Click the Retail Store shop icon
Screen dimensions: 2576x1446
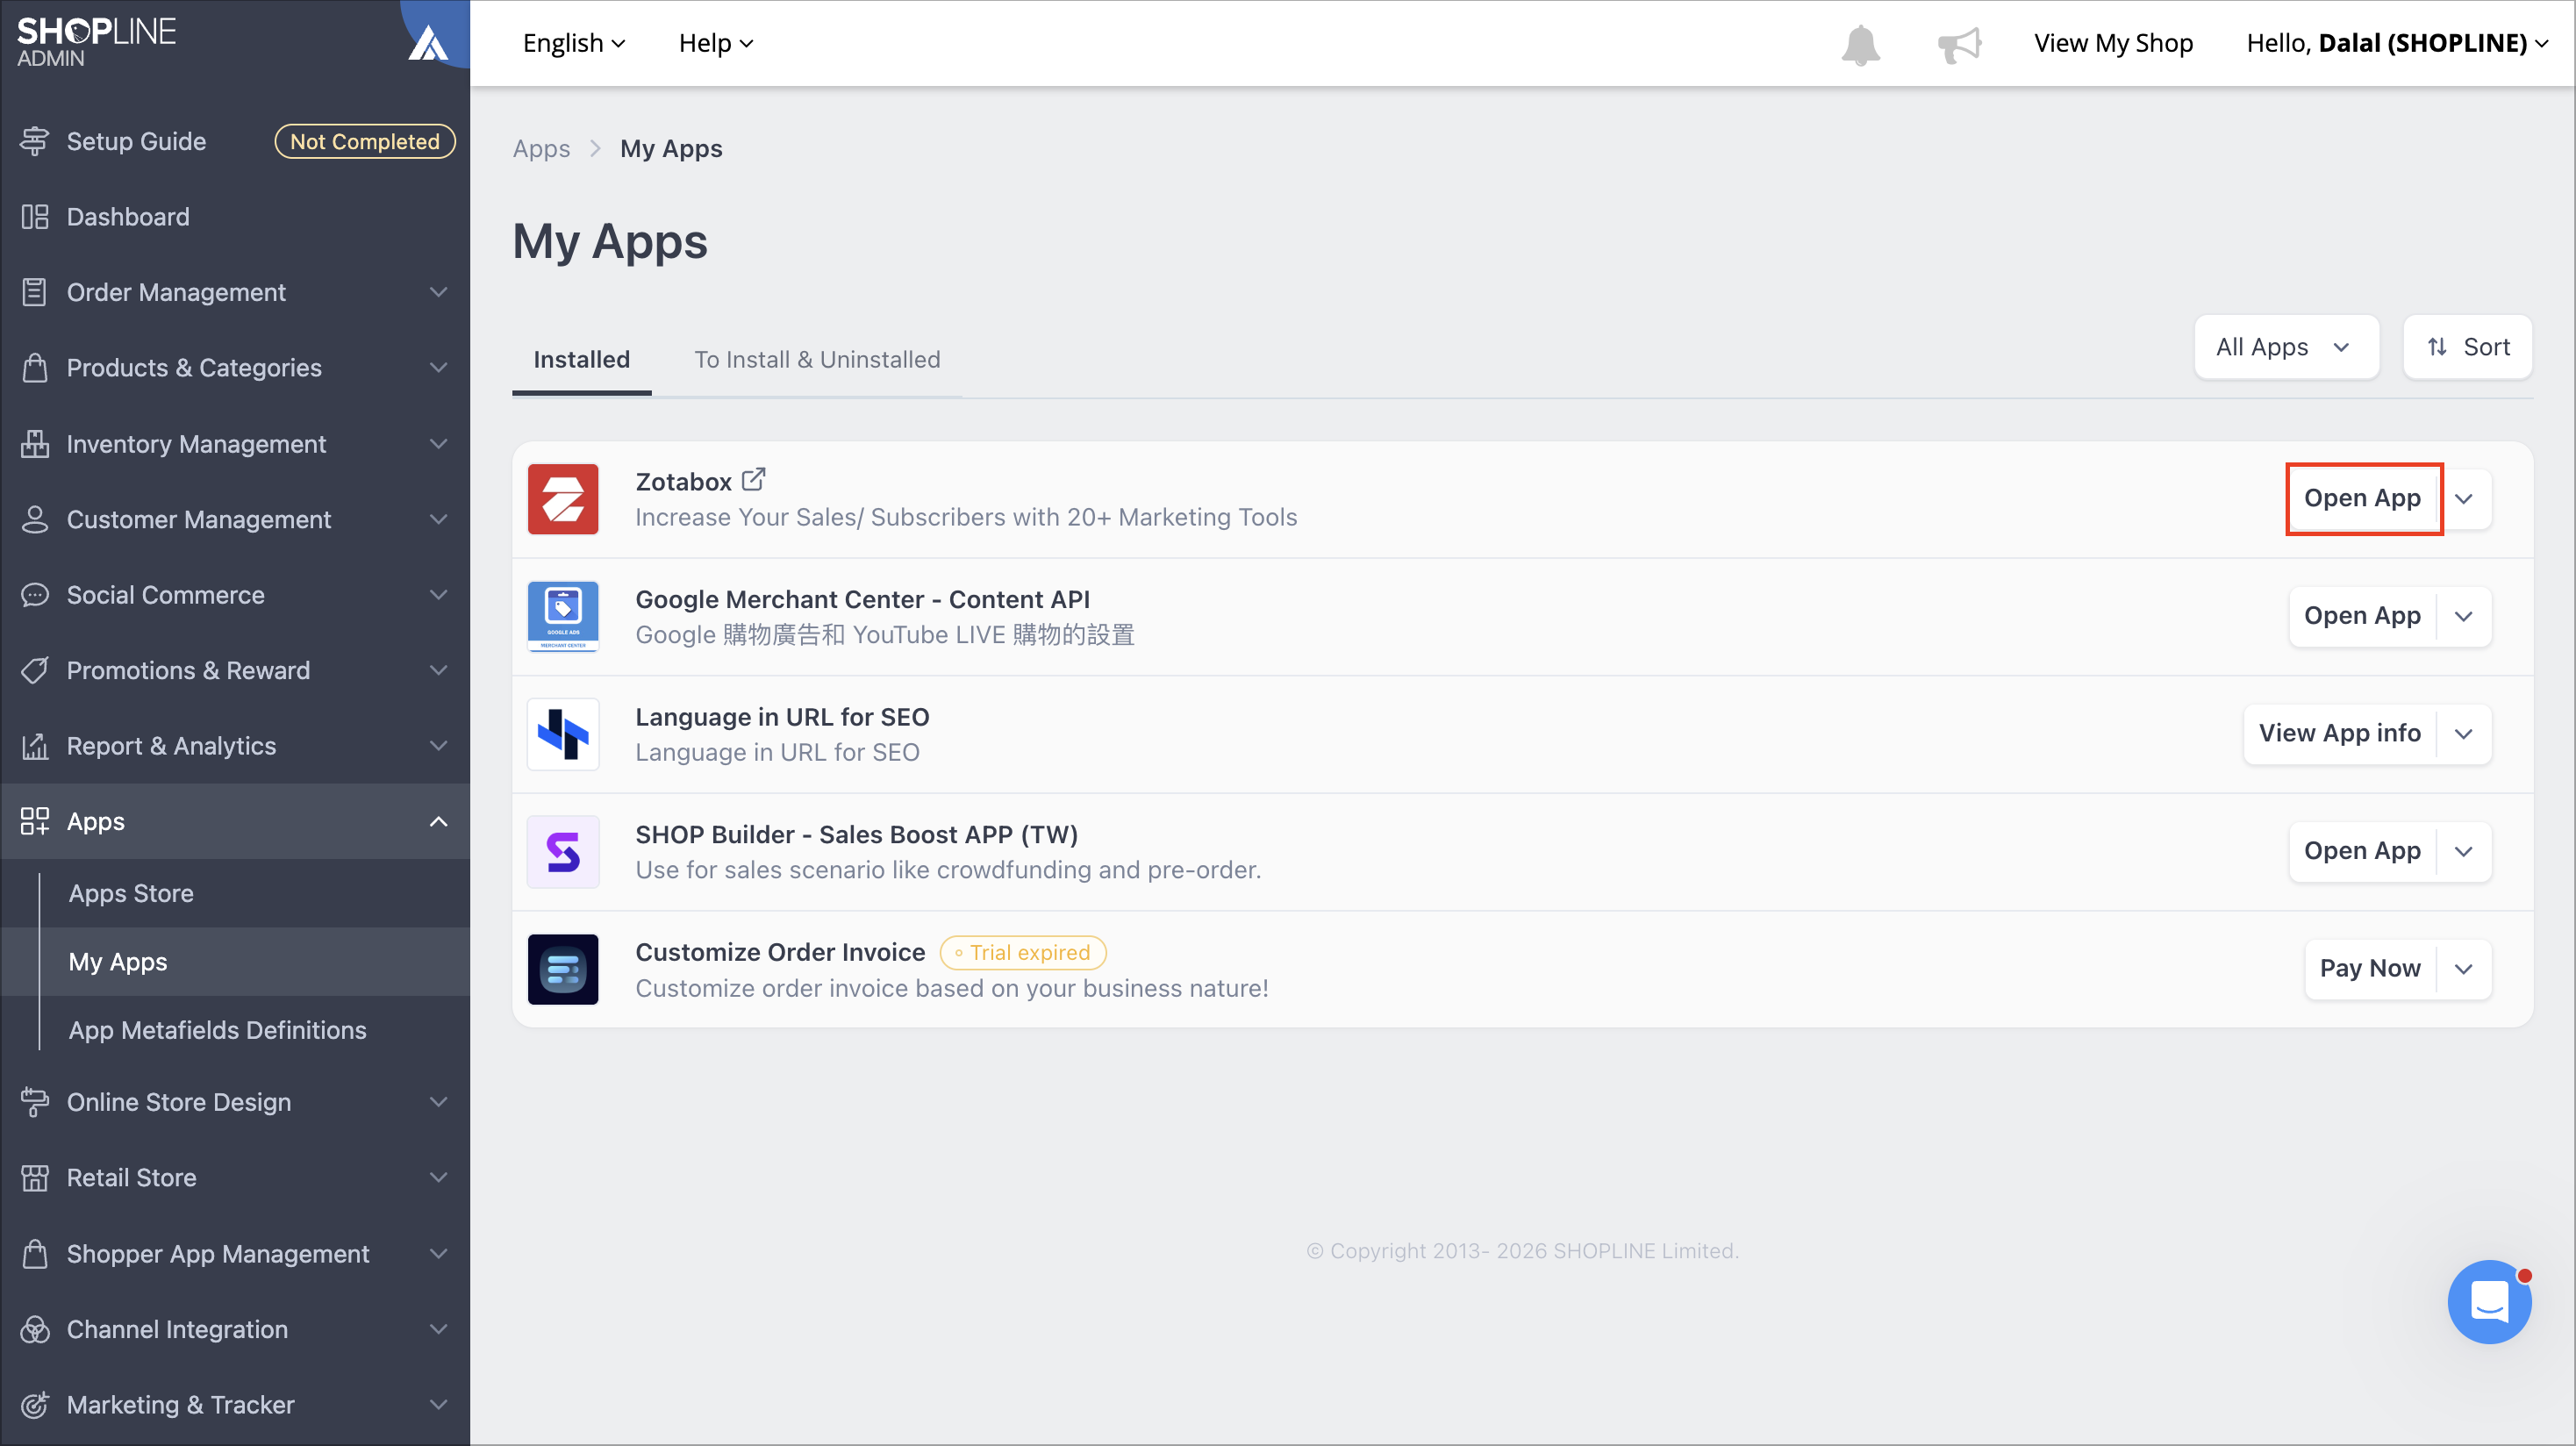pos(35,1177)
